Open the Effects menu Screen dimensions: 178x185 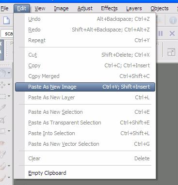109,8
